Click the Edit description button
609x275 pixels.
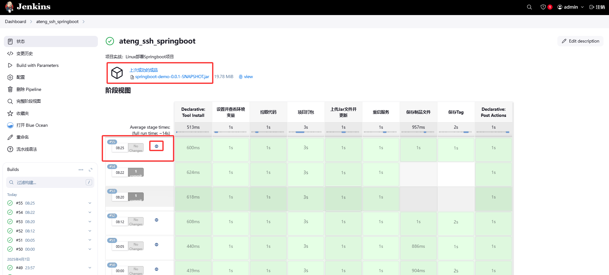tap(580, 41)
